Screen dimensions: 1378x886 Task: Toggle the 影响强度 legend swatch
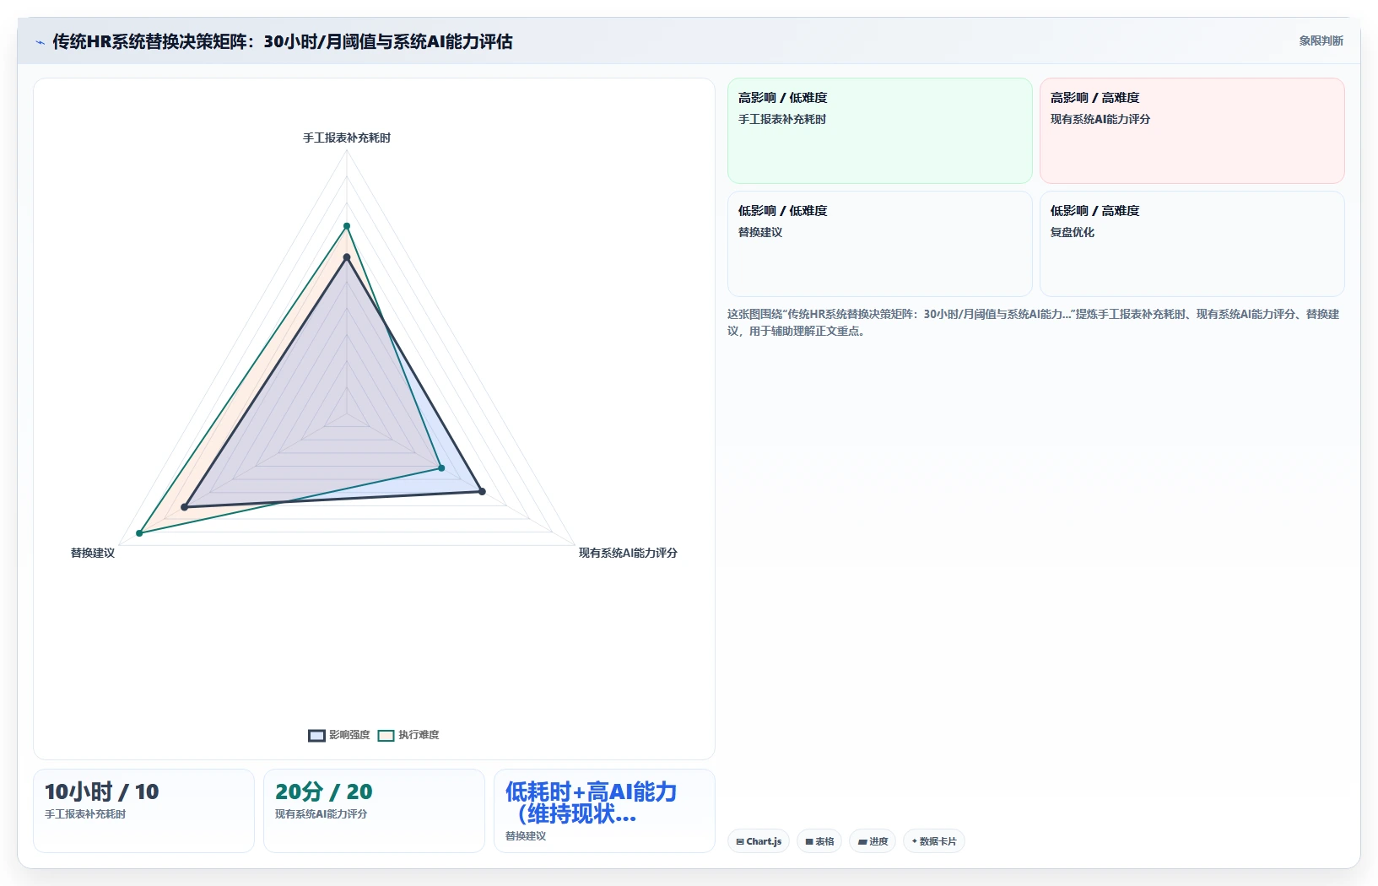coord(316,735)
